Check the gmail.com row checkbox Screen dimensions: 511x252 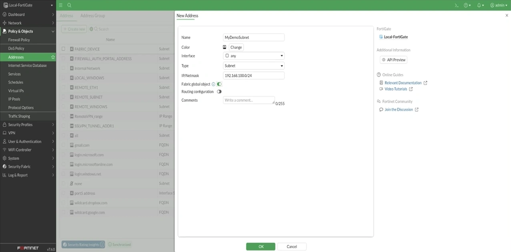[63, 145]
